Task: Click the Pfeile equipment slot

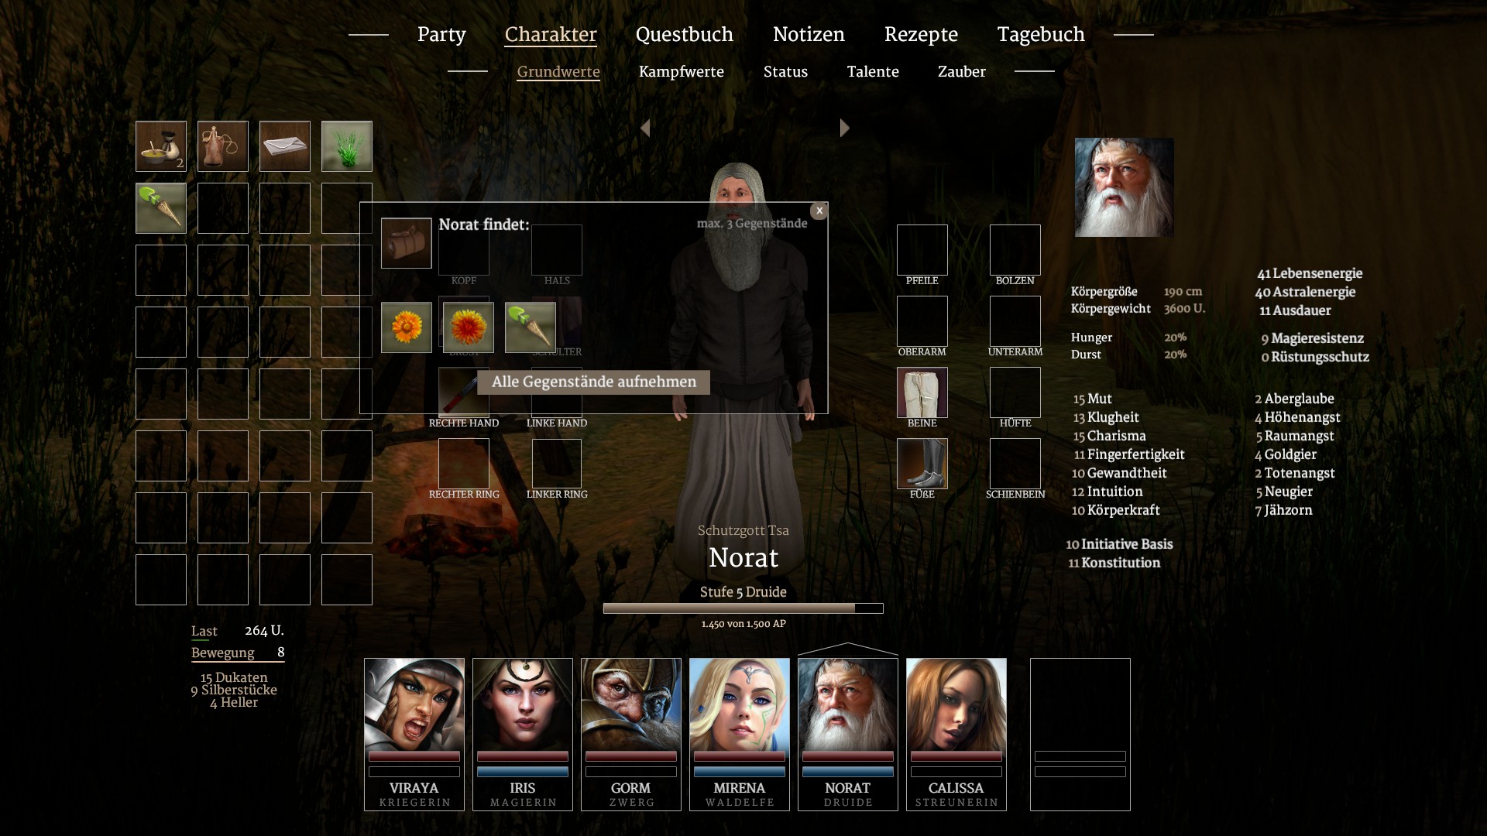Action: coord(922,250)
